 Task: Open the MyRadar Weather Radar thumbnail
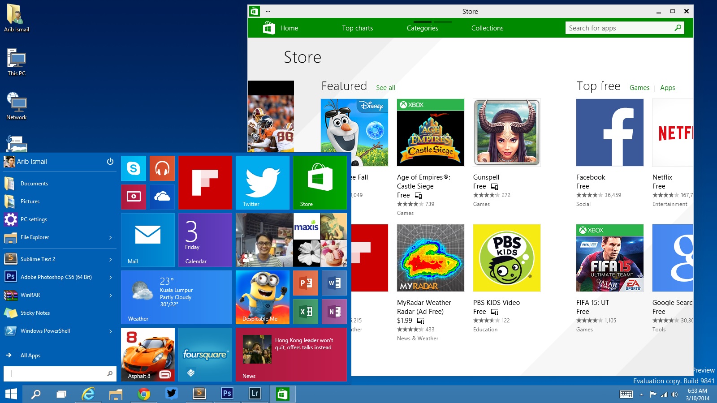[430, 258]
